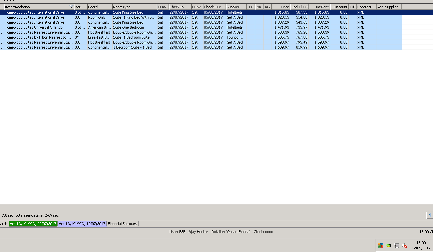The width and height of the screenshot is (433, 252).
Task: Sort by the Room type column header
Action: click(x=135, y=7)
